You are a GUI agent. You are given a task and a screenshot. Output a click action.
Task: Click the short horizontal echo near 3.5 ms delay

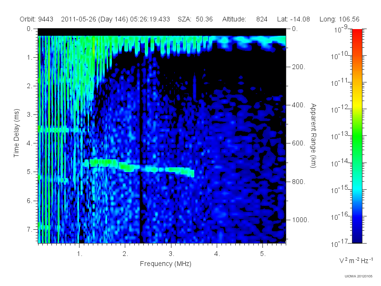click(61, 130)
